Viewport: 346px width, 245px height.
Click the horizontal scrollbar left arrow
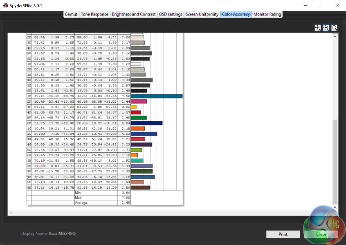click(11, 213)
